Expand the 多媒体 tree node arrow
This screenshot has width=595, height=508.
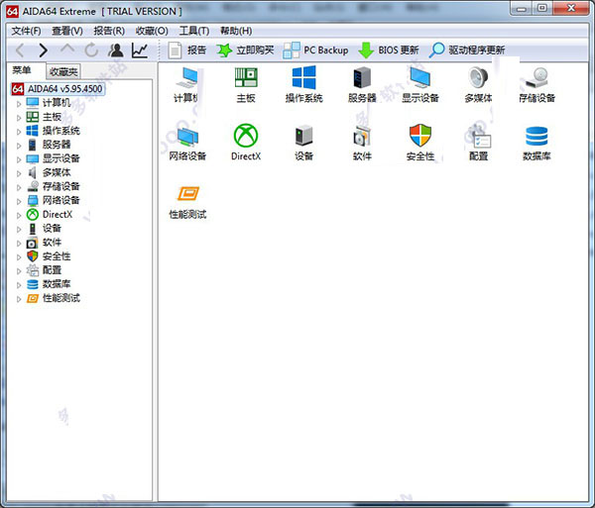pyautogui.click(x=19, y=173)
